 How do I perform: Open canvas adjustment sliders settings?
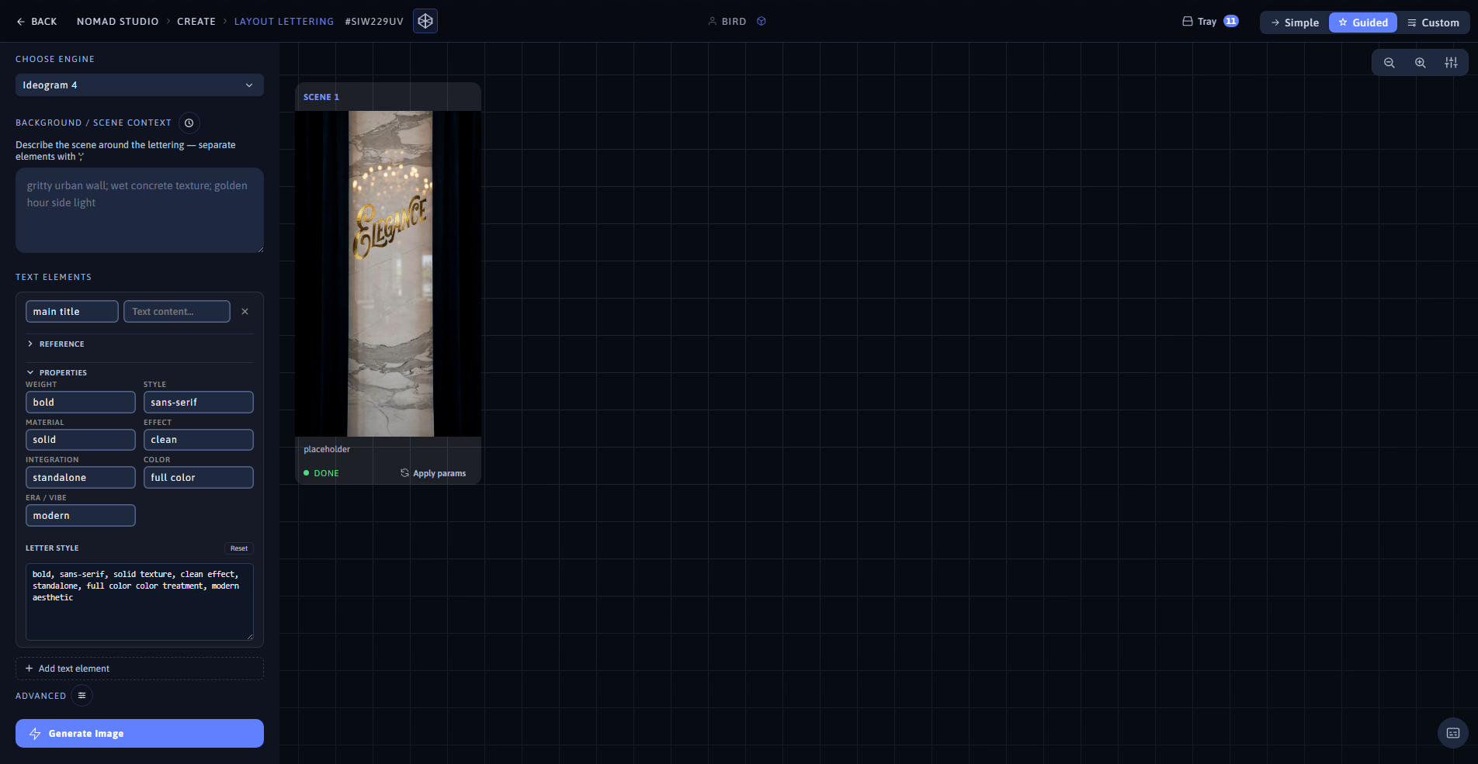coord(1451,63)
